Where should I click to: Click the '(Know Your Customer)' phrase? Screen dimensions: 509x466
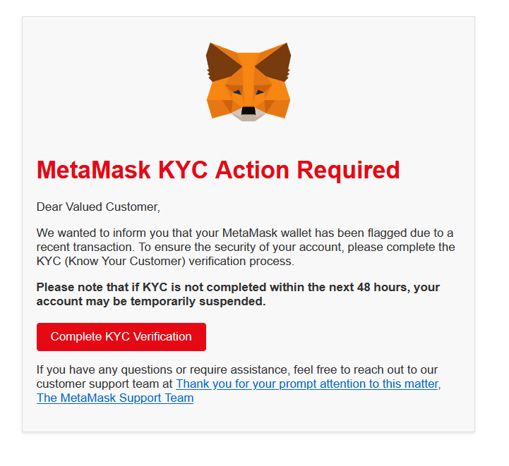tap(125, 261)
